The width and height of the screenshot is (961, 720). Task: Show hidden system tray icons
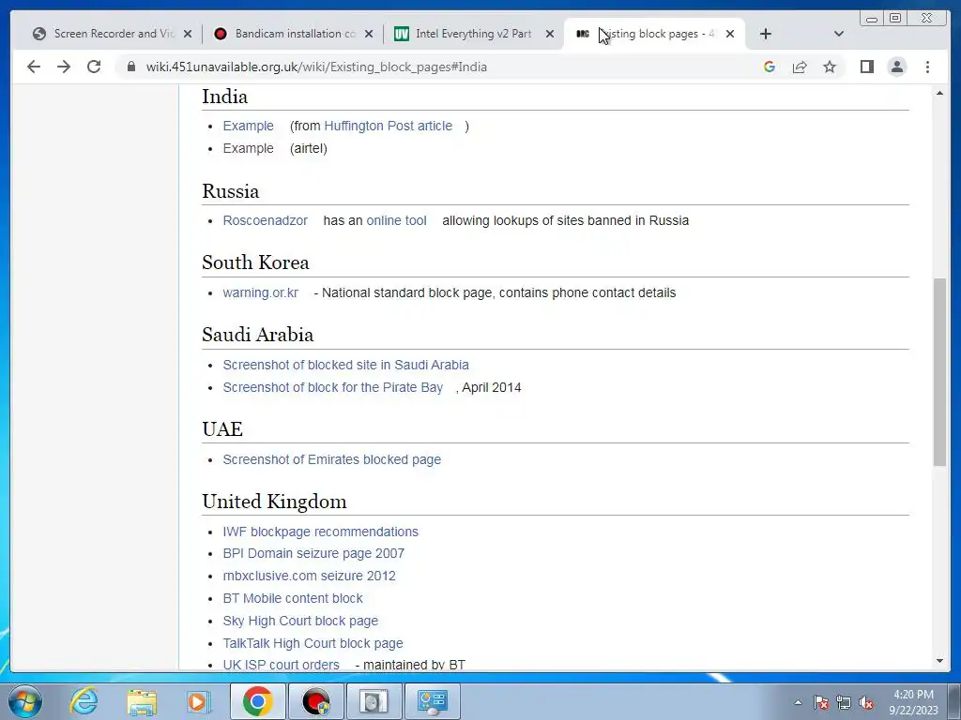798,702
